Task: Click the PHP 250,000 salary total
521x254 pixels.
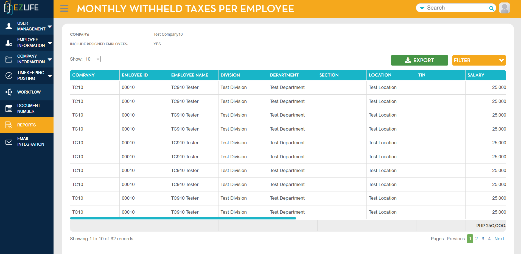Action: pos(491,225)
